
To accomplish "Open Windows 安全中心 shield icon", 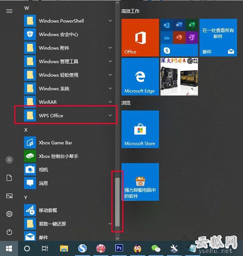I will [x=30, y=34].
